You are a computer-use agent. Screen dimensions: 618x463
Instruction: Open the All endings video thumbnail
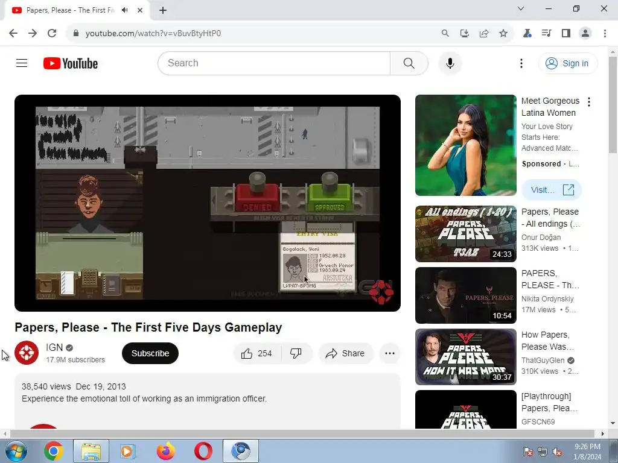point(465,233)
